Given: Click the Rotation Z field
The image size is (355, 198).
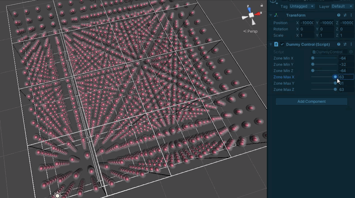Looking at the screenshot, I should tap(347, 29).
